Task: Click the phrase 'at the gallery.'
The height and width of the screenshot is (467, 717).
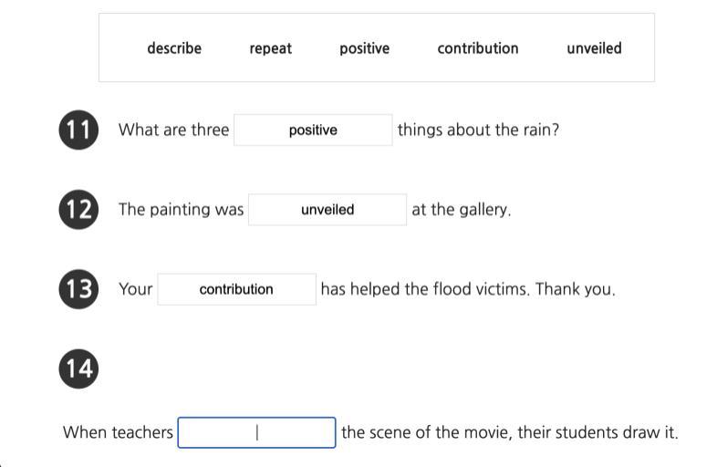Action: [461, 210]
